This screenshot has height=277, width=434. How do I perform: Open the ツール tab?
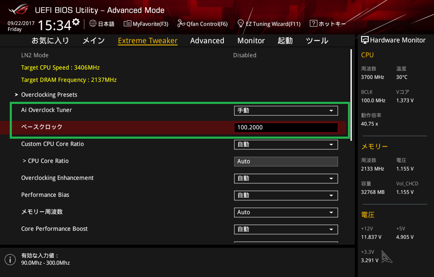[317, 41]
